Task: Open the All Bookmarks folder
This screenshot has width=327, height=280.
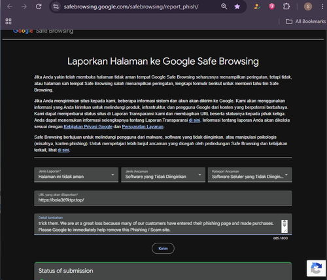Action: 305,22
